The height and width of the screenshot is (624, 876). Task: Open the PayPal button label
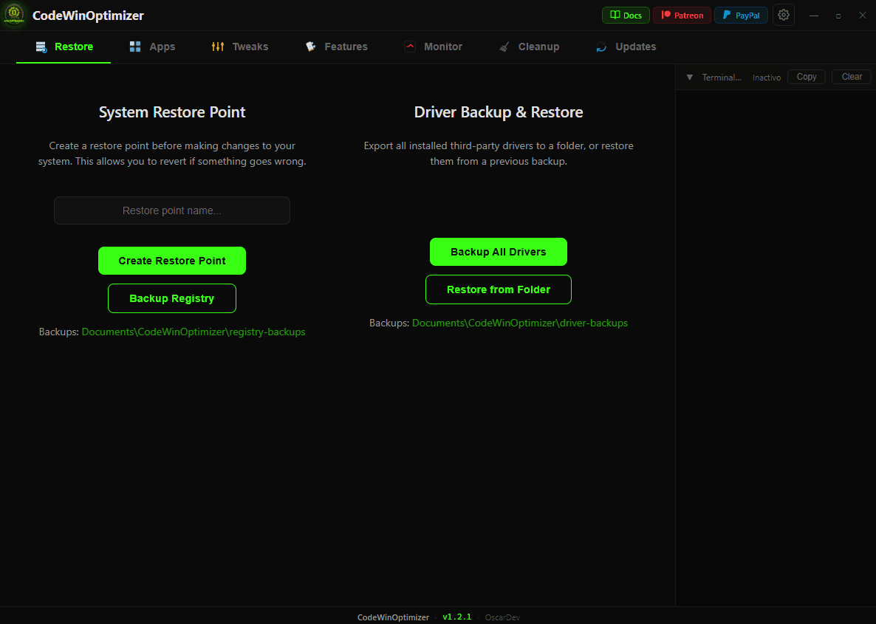(x=747, y=16)
